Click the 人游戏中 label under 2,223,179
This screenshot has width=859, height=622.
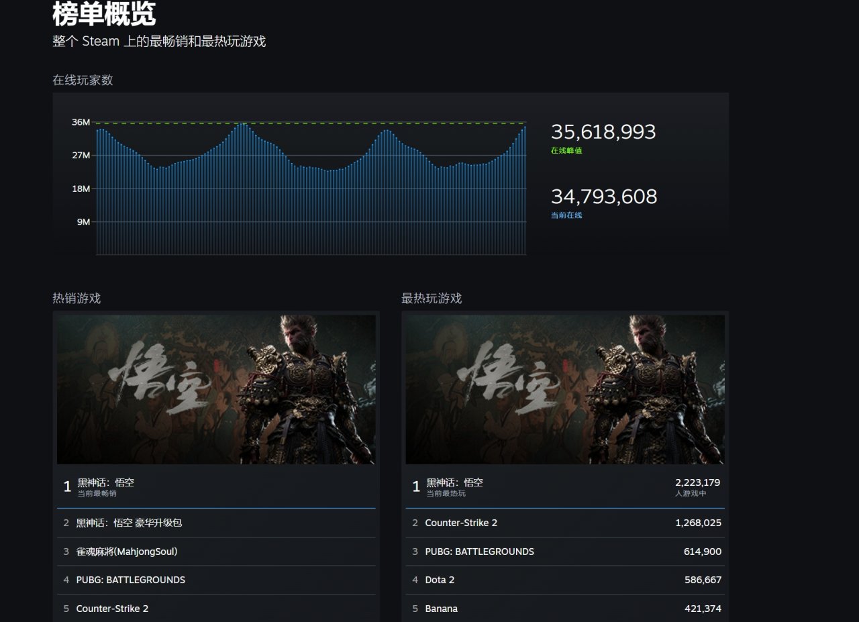point(691,494)
